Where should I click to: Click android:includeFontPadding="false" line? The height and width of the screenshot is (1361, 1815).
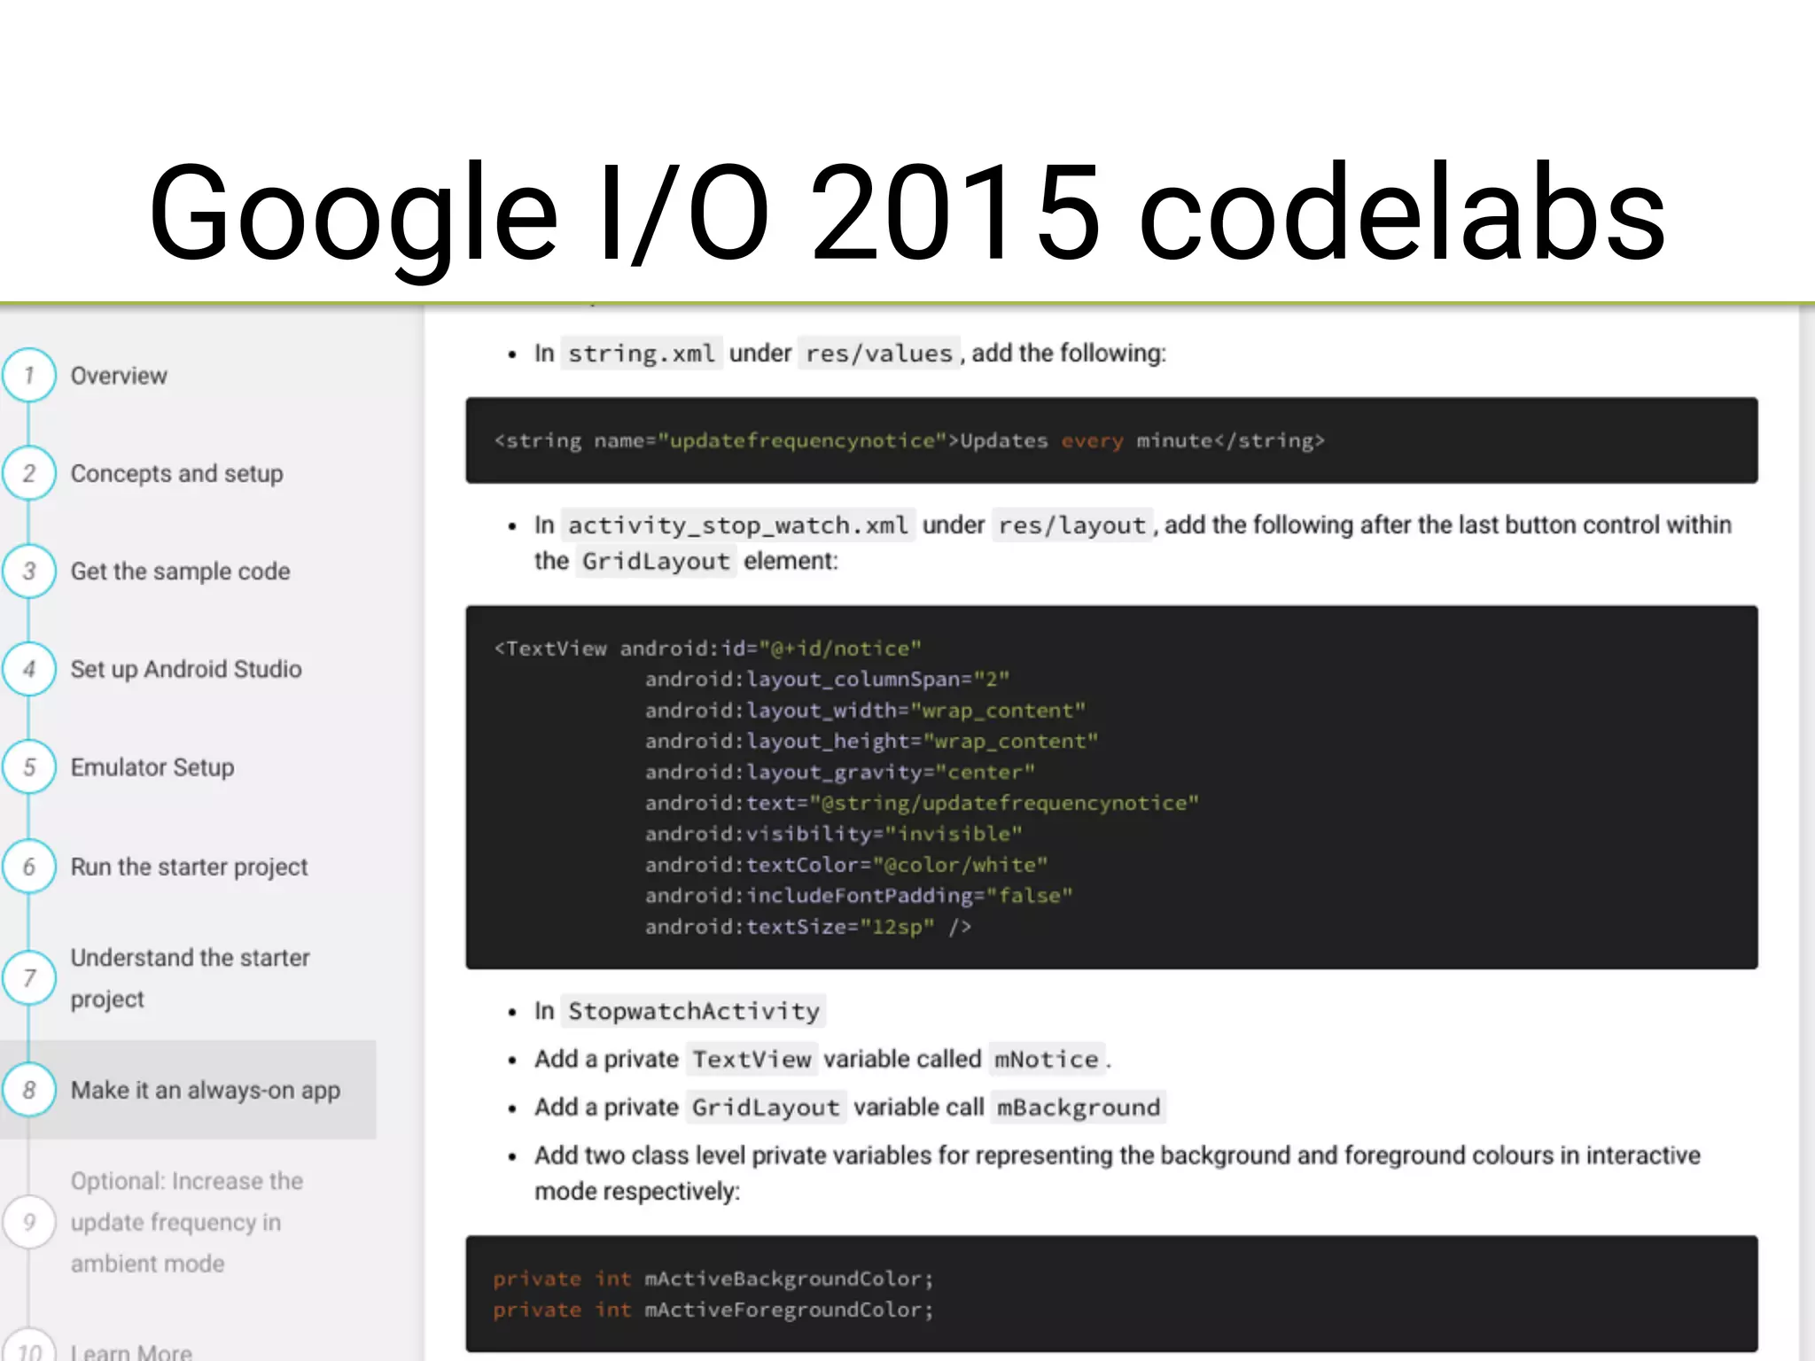click(859, 896)
